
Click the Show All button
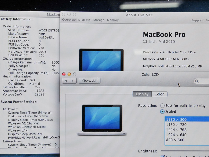pyautogui.click(x=89, y=81)
